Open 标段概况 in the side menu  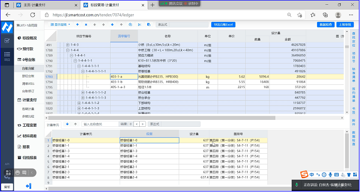click(x=27, y=38)
